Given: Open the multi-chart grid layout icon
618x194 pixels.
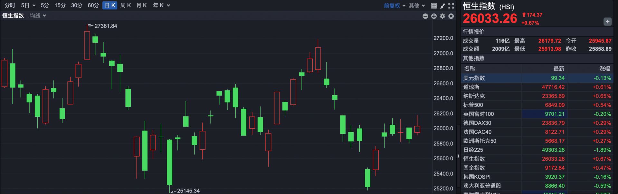Looking at the screenshot, I should 434,6.
